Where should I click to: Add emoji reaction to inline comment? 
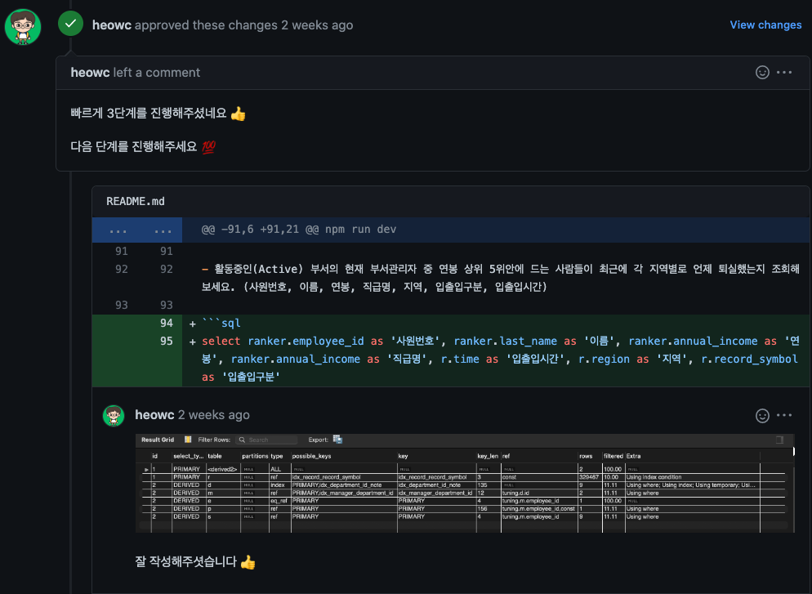tap(762, 415)
